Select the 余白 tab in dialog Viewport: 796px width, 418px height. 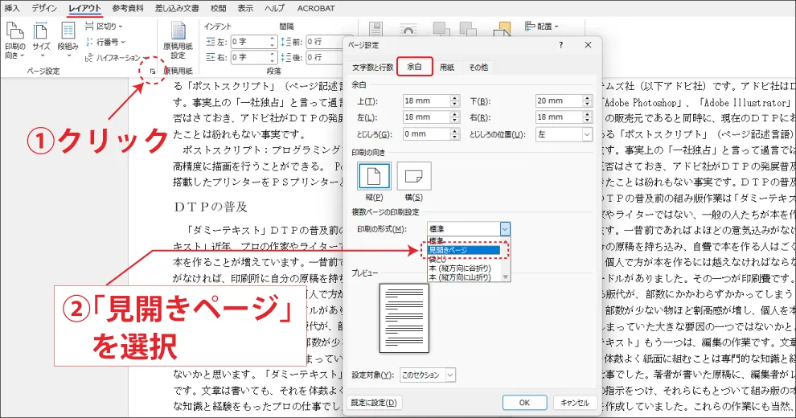click(414, 67)
